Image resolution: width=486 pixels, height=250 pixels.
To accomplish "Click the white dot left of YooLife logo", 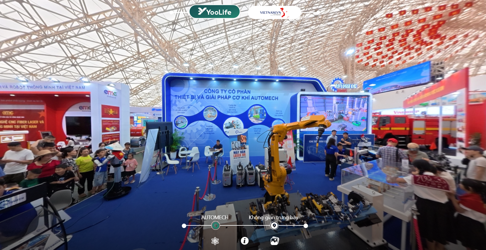I will pos(171,13).
